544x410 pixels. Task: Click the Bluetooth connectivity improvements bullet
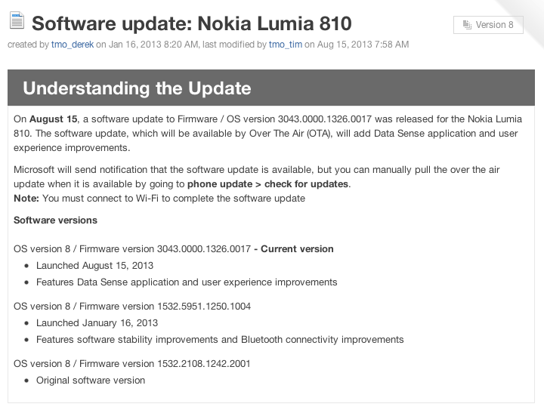point(220,340)
